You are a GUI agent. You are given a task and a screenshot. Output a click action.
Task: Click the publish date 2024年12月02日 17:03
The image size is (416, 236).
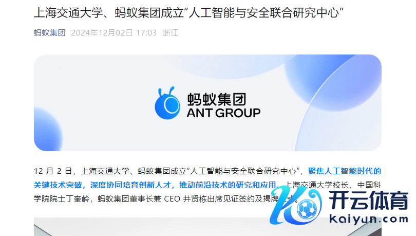click(114, 33)
